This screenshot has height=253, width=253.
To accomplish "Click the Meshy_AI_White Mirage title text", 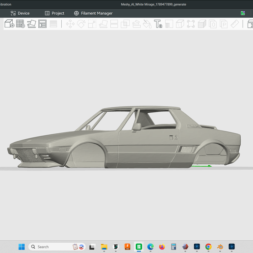I will 153,4.
